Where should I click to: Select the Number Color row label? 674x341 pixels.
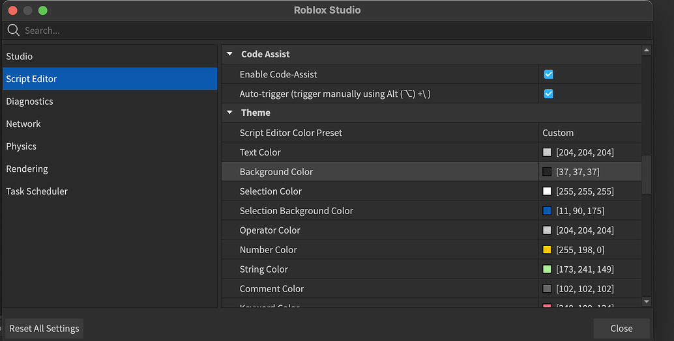(268, 250)
